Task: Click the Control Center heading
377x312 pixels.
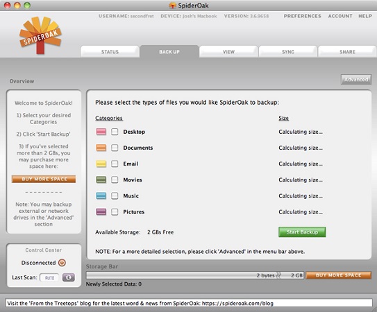Action: pos(44,250)
